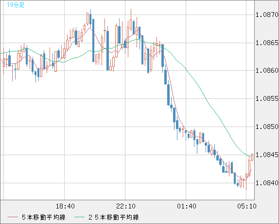Click the 22:10 time axis label

pos(126,206)
